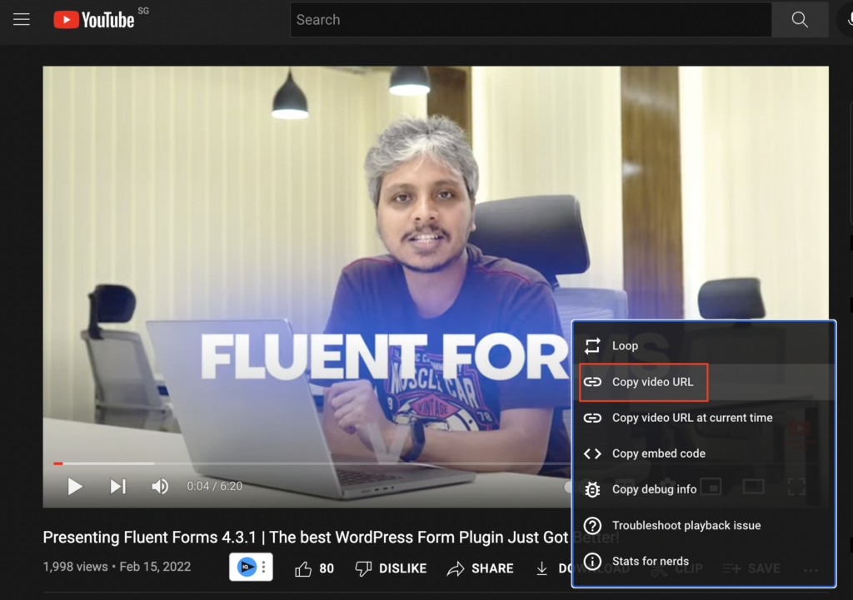
Task: Click the Feb 15, 2022 upload date
Action: [x=155, y=567]
